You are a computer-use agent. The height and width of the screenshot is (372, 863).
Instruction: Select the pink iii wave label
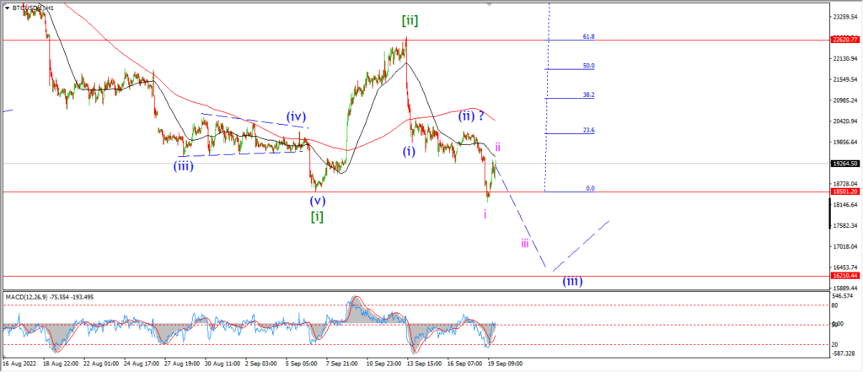click(x=525, y=243)
